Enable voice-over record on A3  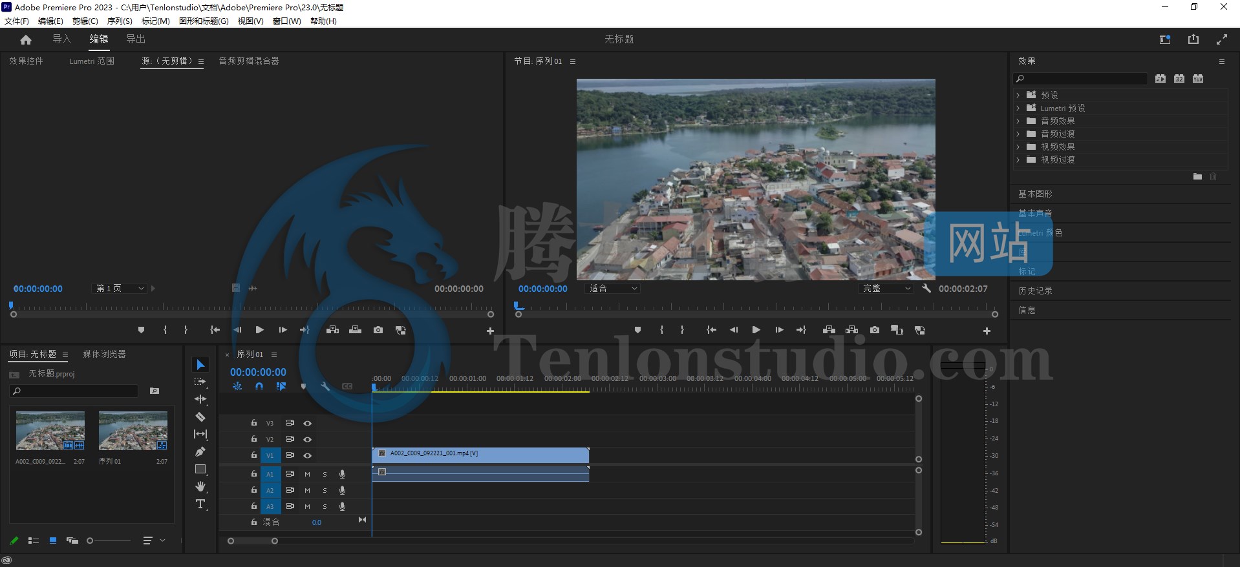(x=342, y=506)
